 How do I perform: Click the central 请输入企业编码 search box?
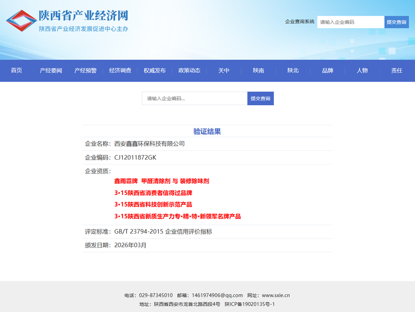[195, 99]
